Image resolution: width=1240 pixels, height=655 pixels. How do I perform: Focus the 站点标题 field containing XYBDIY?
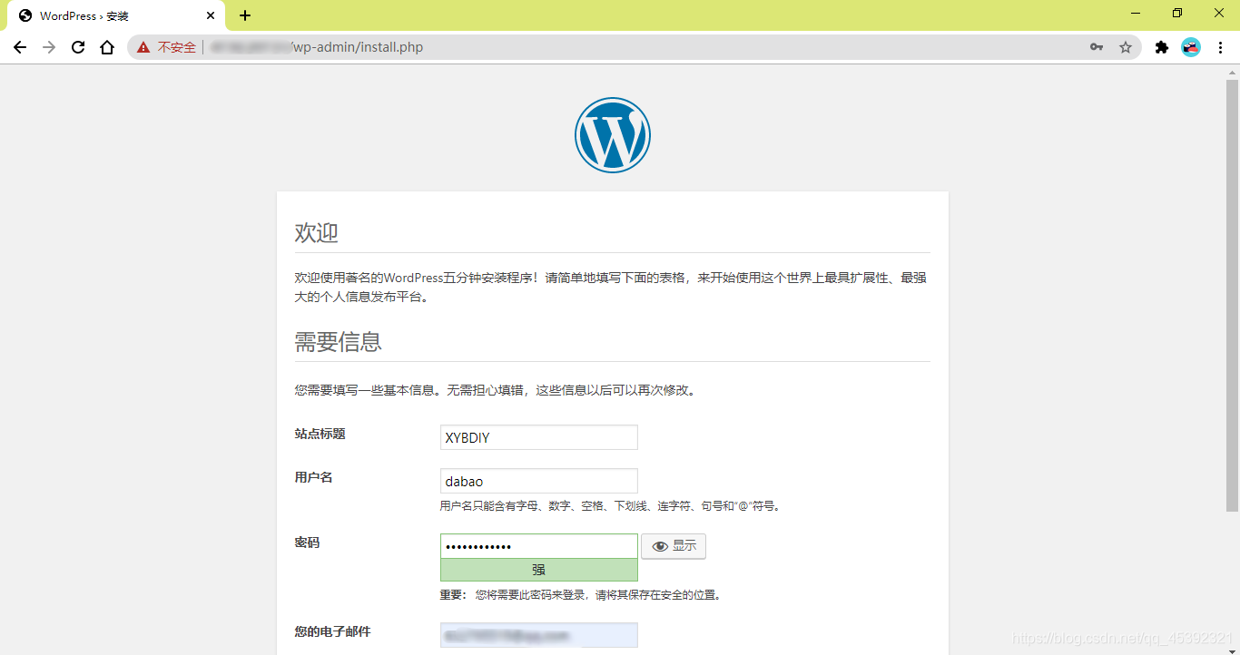click(539, 437)
